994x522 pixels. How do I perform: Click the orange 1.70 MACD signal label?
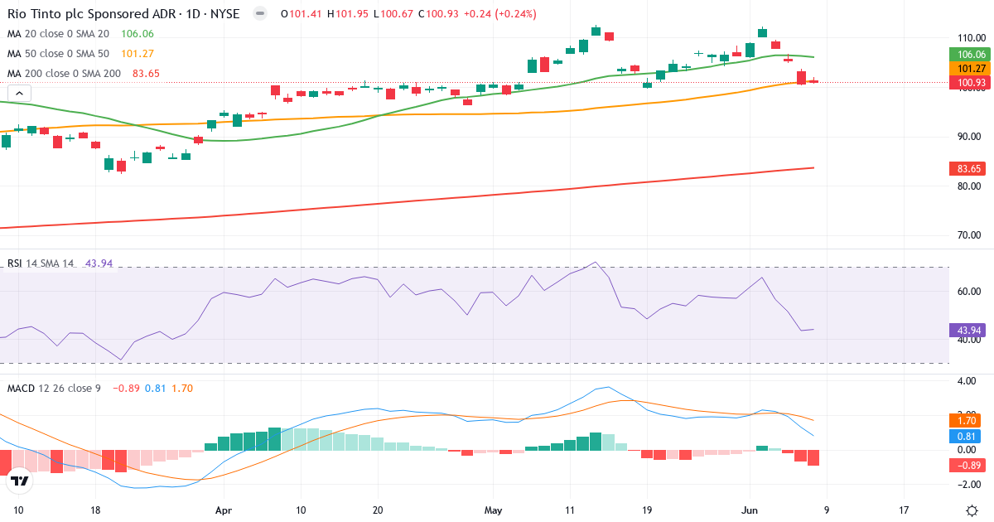[x=967, y=421]
